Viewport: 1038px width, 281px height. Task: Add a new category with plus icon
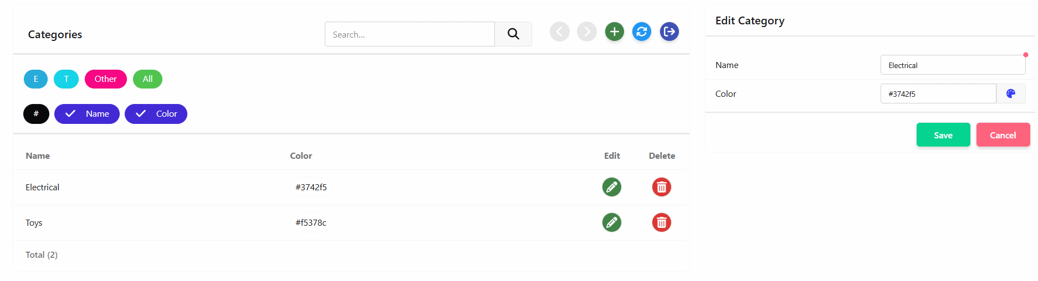pyautogui.click(x=614, y=32)
